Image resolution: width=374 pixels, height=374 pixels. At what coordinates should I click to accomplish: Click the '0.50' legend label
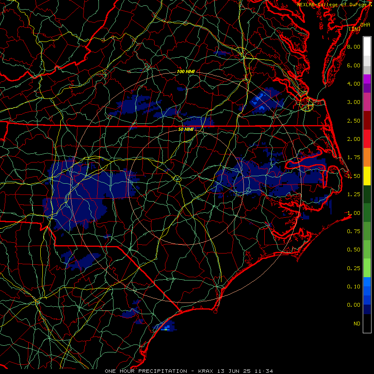coord(354,250)
